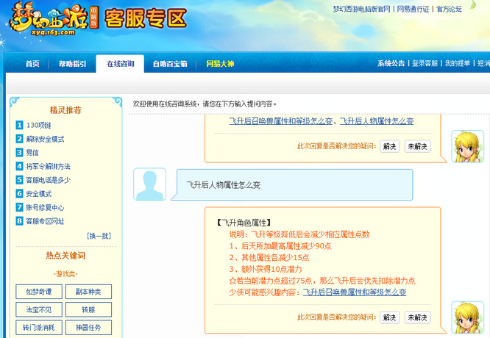Click 安全模式 in recommended list
This screenshot has width=490, height=338.
(x=39, y=194)
